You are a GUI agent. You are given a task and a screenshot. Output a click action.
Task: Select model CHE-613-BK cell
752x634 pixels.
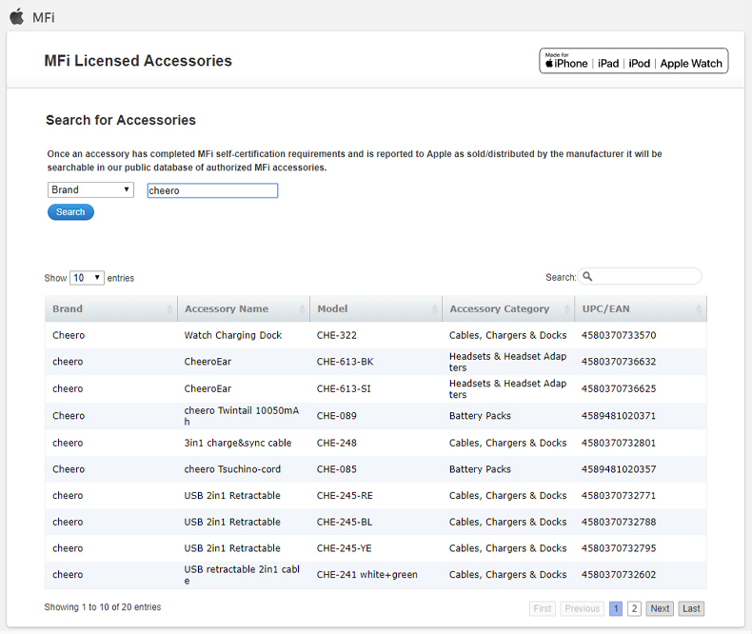pyautogui.click(x=345, y=362)
